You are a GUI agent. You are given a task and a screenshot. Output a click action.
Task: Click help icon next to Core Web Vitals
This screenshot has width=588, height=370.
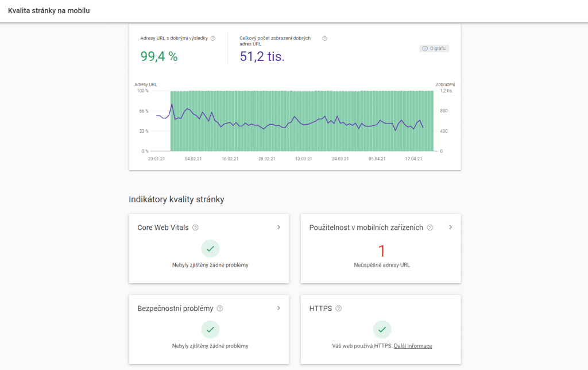(x=195, y=228)
